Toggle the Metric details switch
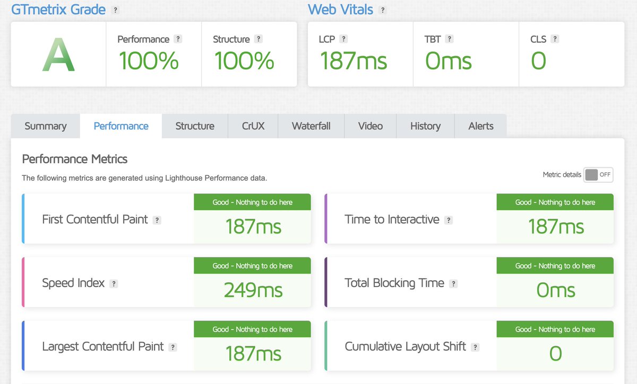637x384 pixels. [x=598, y=175]
